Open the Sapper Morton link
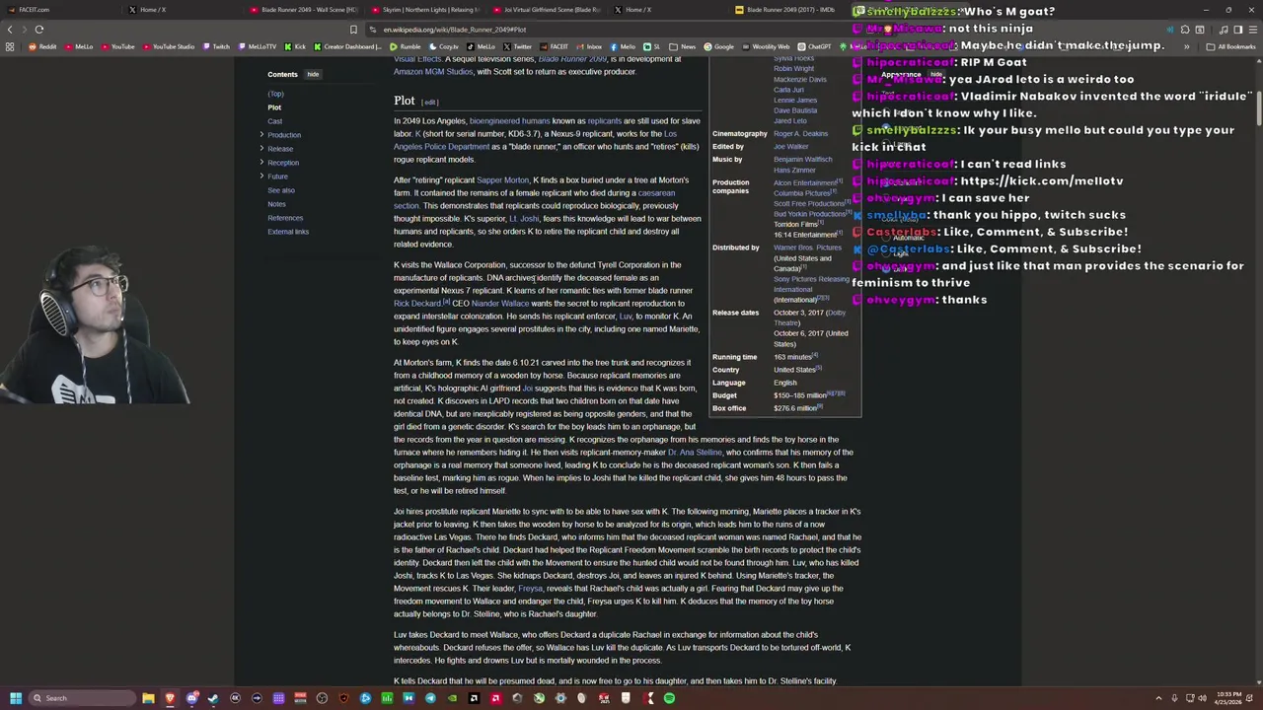Viewport: 1263px width, 710px height. pyautogui.click(x=502, y=180)
